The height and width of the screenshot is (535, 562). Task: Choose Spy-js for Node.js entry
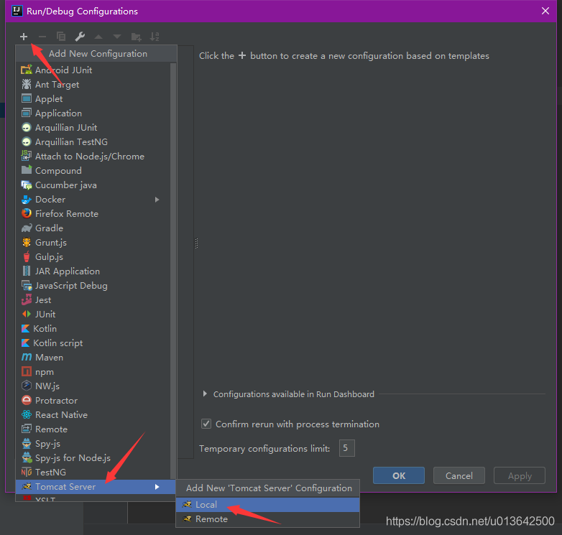[93, 457]
